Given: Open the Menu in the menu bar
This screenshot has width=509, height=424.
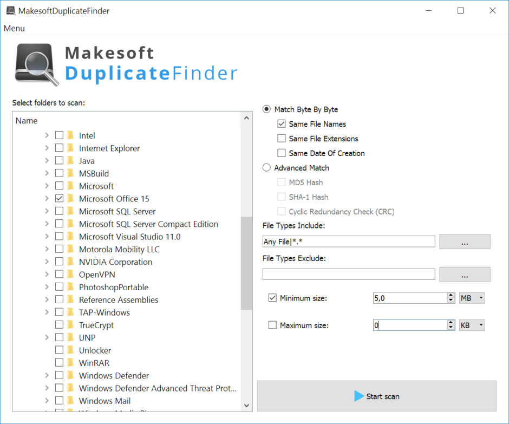Looking at the screenshot, I should pos(14,28).
